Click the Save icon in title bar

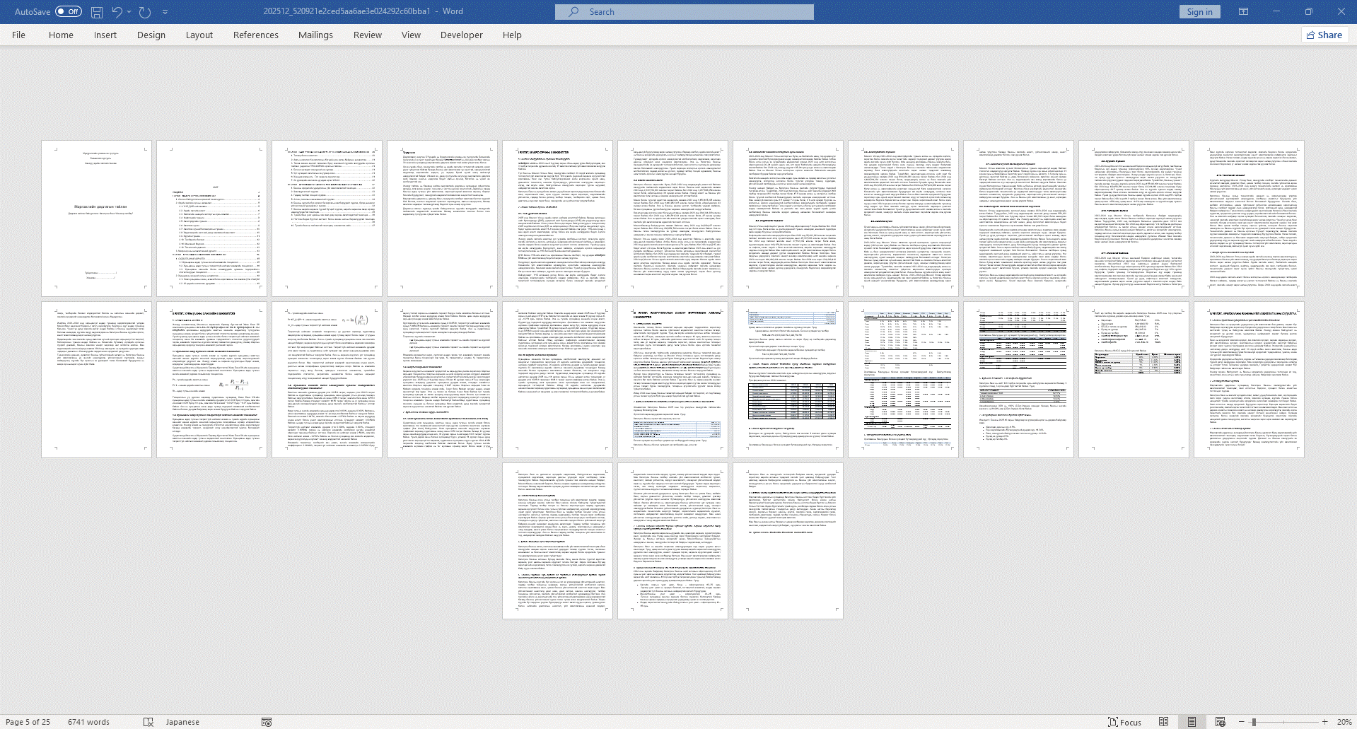97,12
